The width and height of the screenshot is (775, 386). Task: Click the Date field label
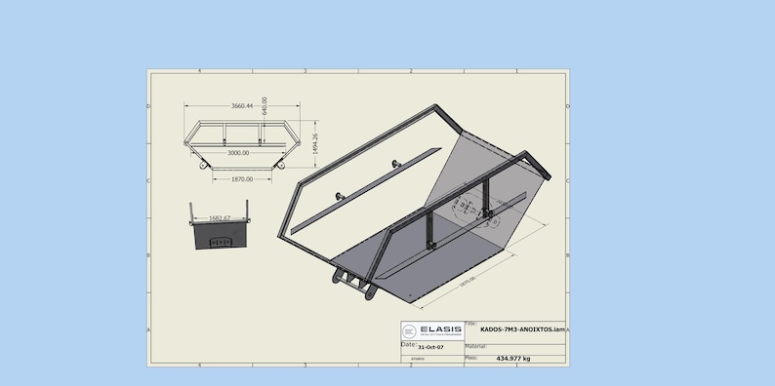click(409, 344)
